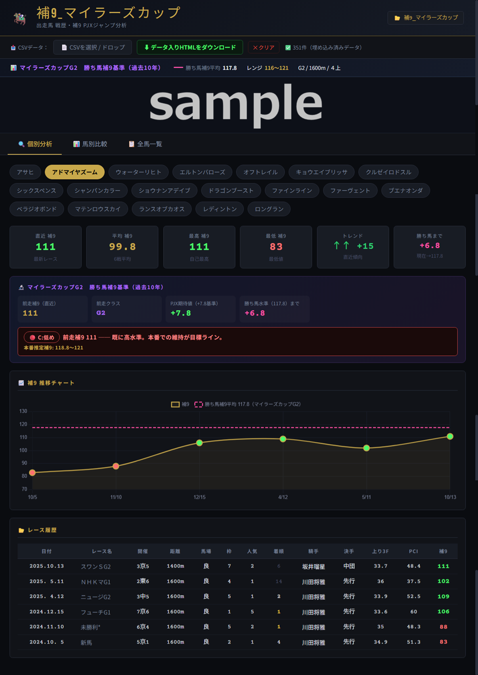Click the 10/13 data point on chart
Viewport: 478px width, 675px height.
pyautogui.click(x=450, y=436)
